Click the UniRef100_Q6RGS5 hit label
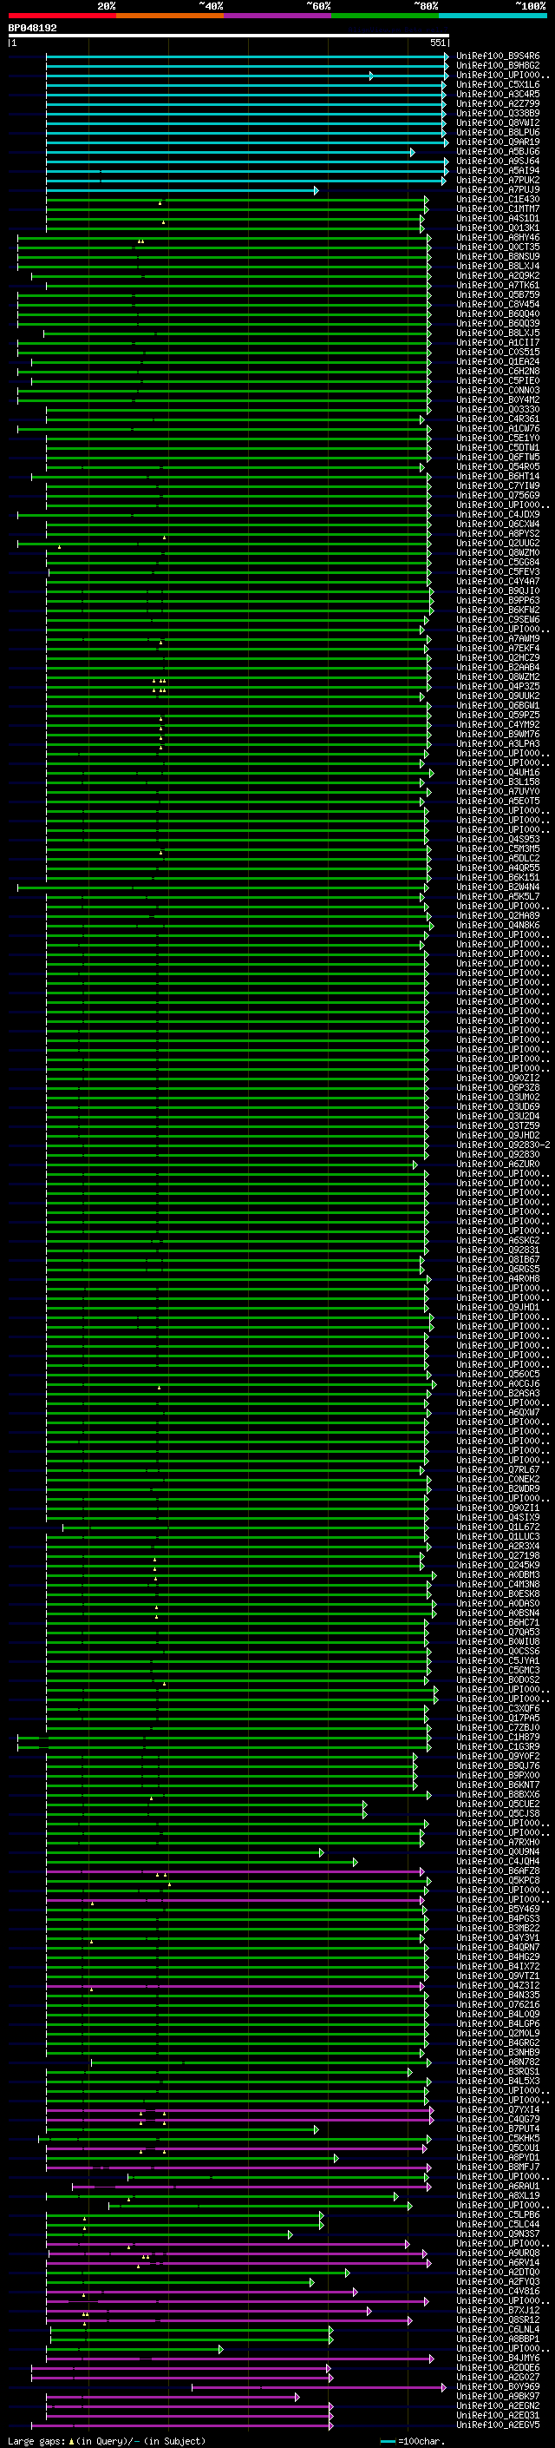Screen dimensions: 555x2448 [498, 1269]
